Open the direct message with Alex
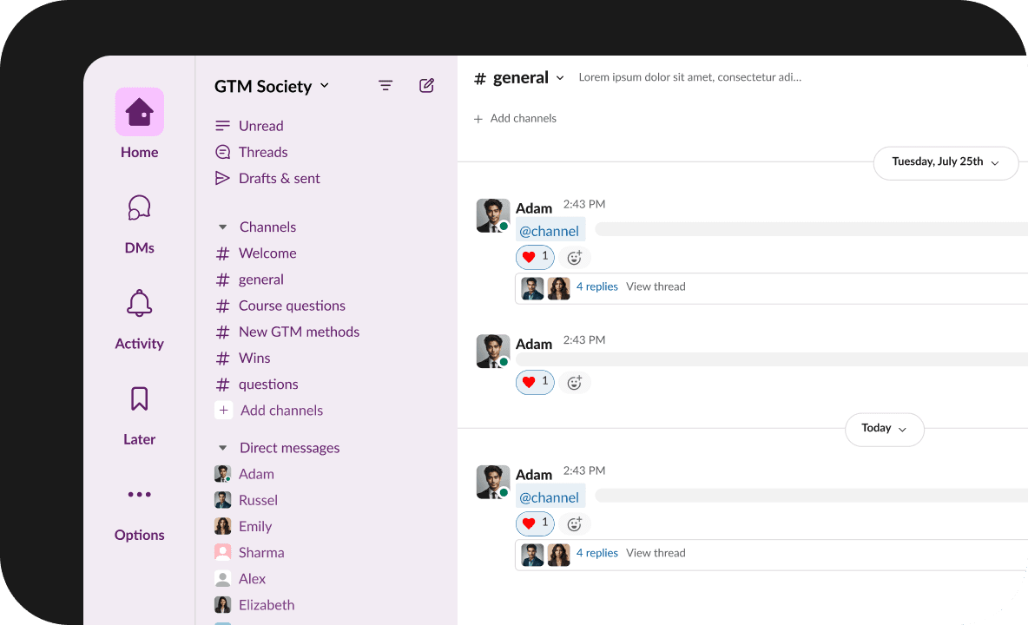Viewport: 1028px width, 625px height. click(x=240, y=579)
